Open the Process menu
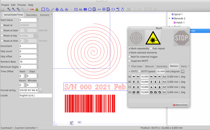The width and height of the screenshot is (210, 130). (22, 5)
